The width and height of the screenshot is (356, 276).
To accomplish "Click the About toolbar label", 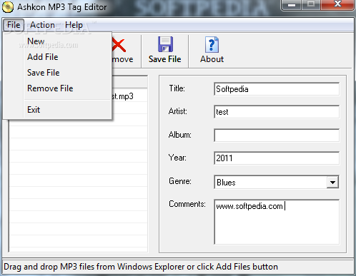I will point(212,59).
